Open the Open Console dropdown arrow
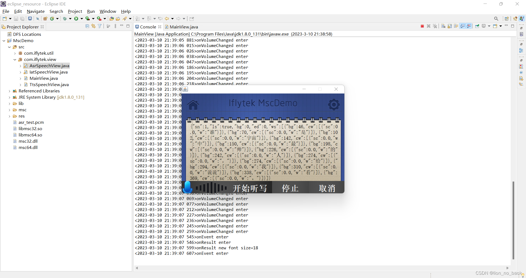The height and width of the screenshot is (278, 526). 501,26
